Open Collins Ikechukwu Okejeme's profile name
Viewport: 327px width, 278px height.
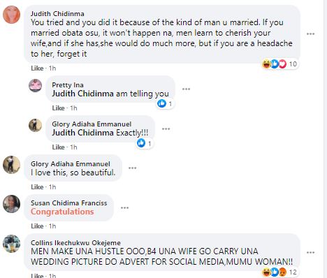(75, 243)
